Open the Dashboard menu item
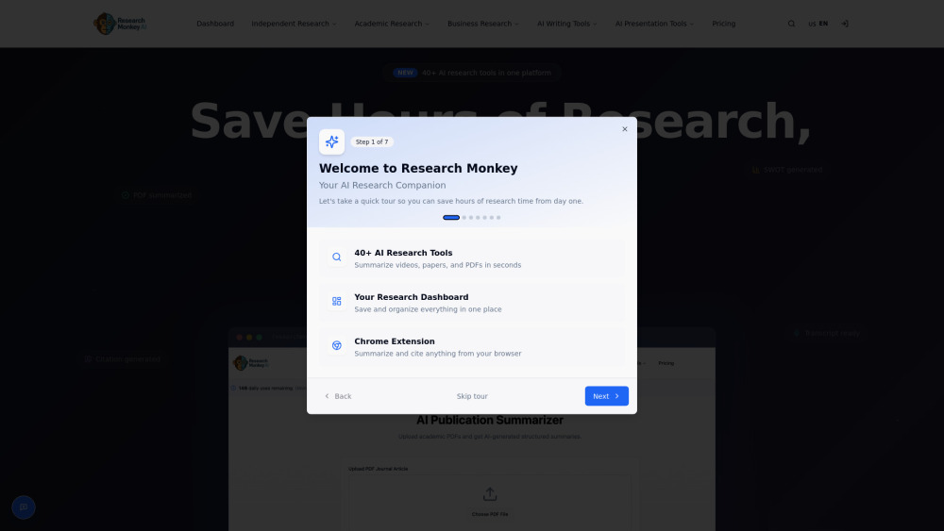This screenshot has height=531, width=944. (x=215, y=24)
